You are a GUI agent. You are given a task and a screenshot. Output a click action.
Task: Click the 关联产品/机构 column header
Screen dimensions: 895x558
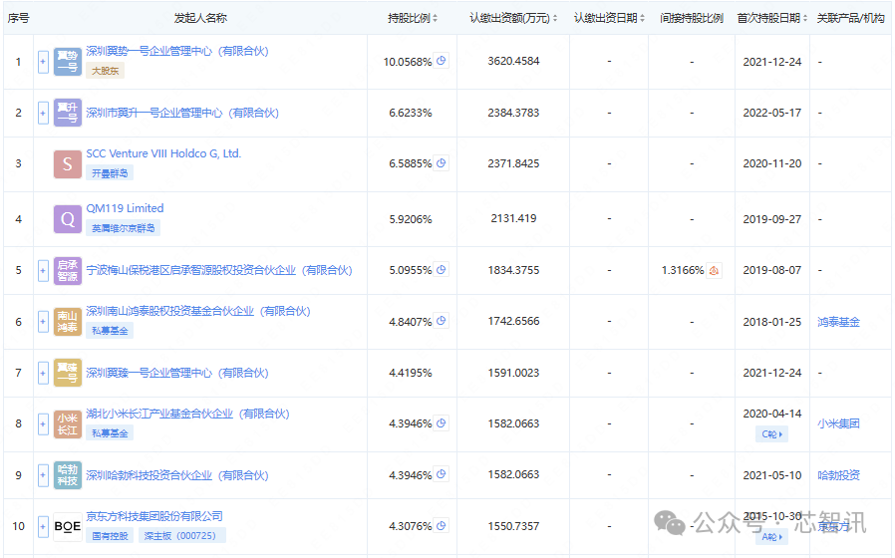click(850, 18)
